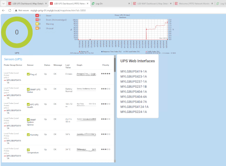Open MYLGBUPS224-1A web interface link

coord(134,112)
